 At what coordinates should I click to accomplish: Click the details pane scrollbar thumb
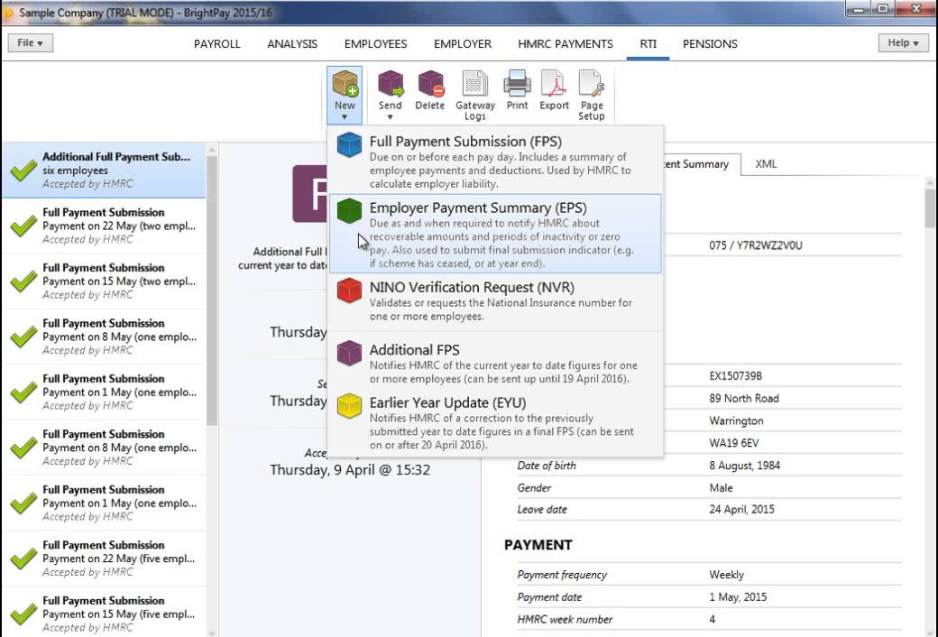click(x=930, y=208)
